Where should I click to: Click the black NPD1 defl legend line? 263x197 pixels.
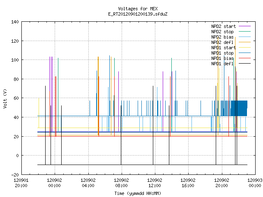pyautogui.click(x=245, y=64)
